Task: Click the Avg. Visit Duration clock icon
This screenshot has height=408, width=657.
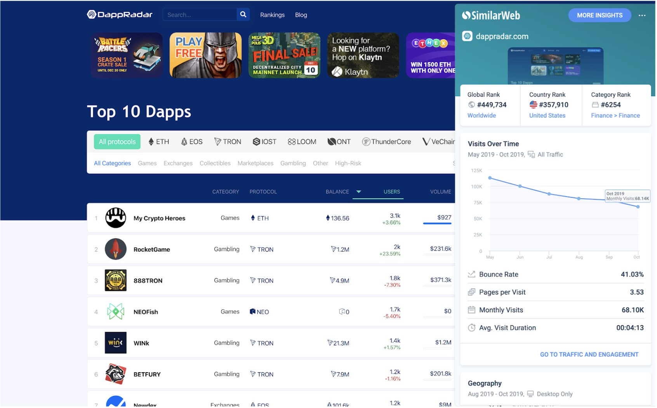Action: pos(471,328)
